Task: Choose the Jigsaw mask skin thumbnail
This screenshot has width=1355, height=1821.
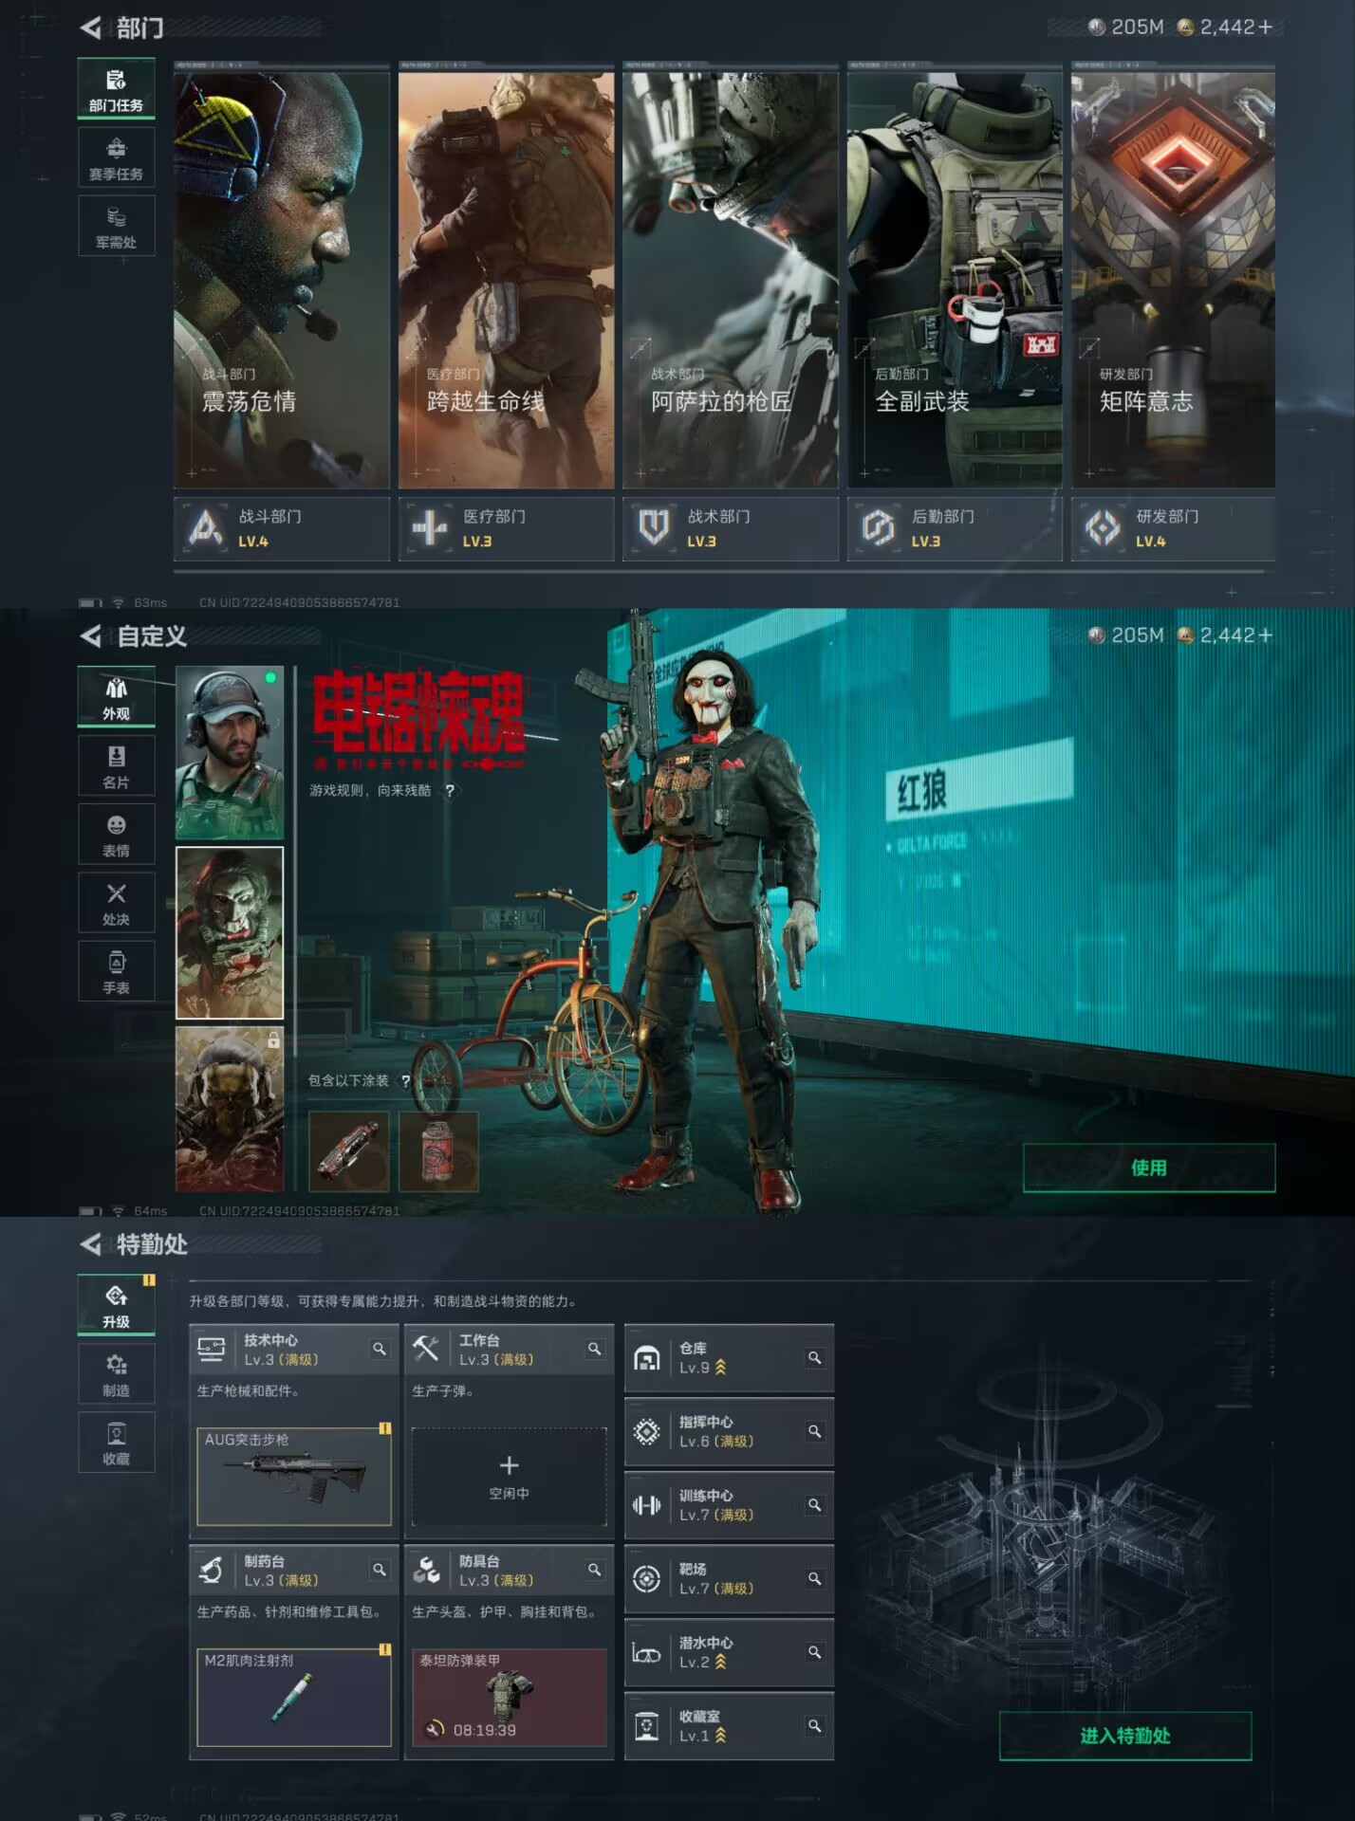Action: pyautogui.click(x=230, y=932)
